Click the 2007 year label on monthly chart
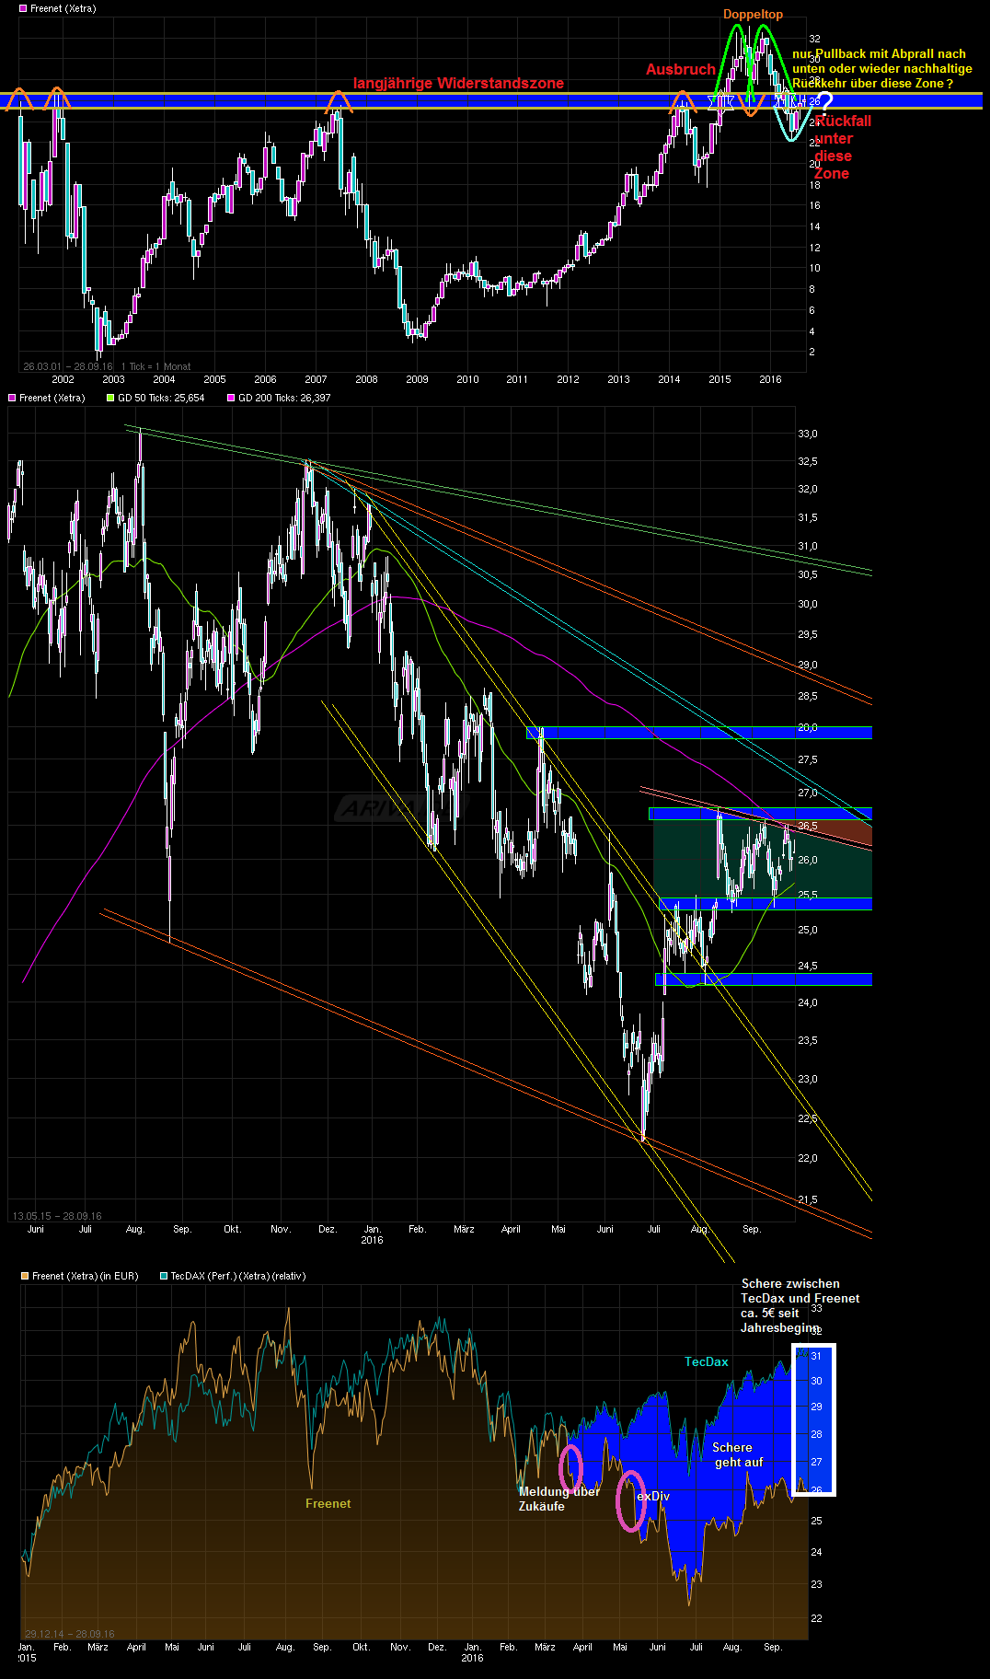990x1679 pixels. pos(316,379)
